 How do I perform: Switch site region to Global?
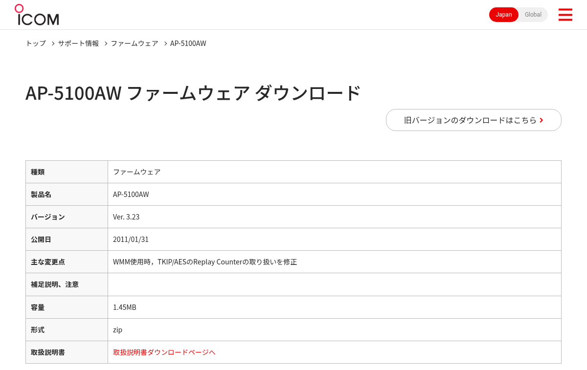[533, 15]
